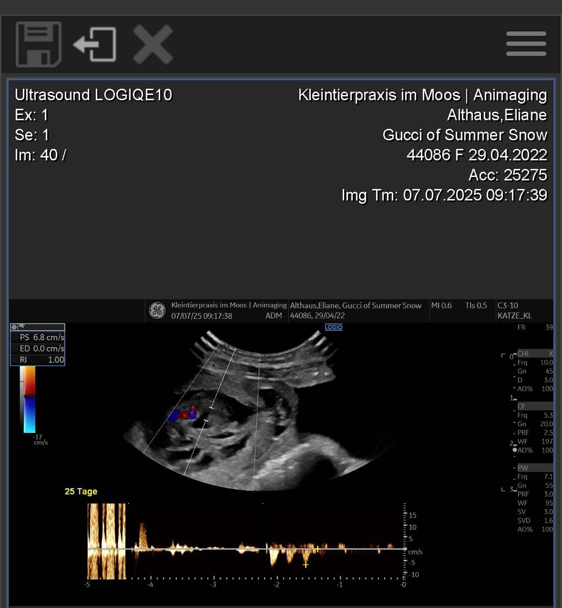
Task: Click the large "Althaus,Eliane" owner name
Action: pos(497,115)
